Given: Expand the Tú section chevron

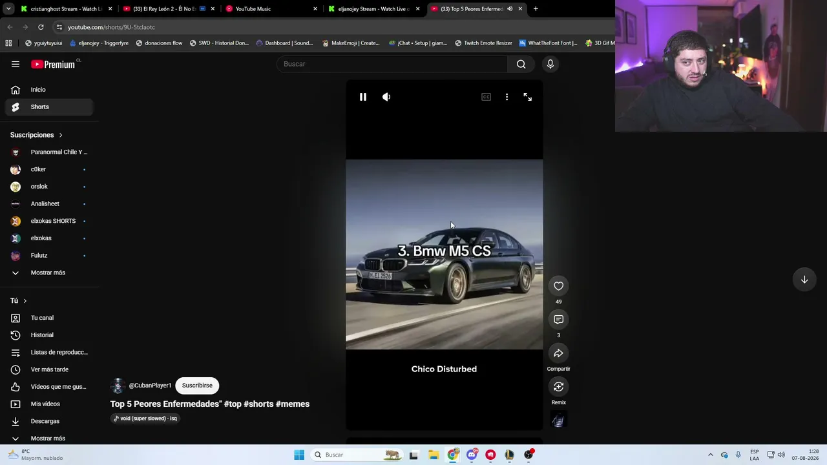Looking at the screenshot, I should point(25,301).
